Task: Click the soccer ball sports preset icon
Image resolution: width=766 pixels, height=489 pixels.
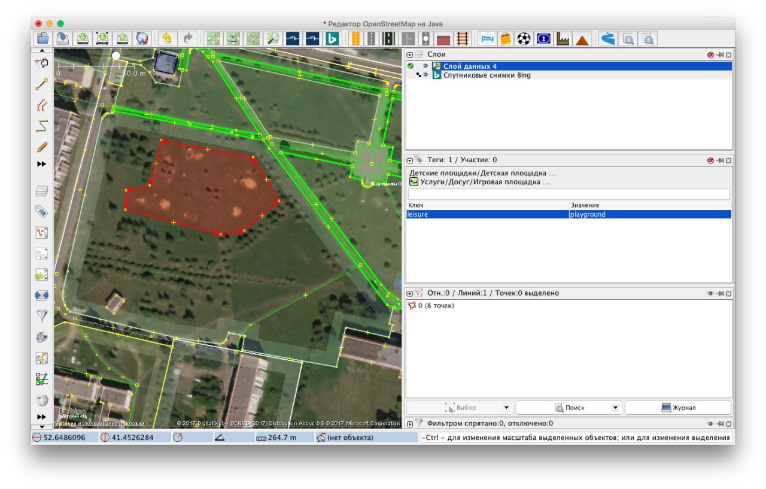Action: [x=524, y=38]
